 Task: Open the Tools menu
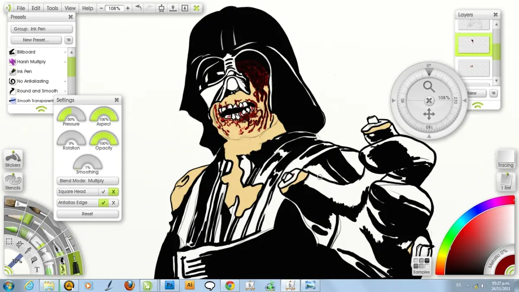pos(52,8)
